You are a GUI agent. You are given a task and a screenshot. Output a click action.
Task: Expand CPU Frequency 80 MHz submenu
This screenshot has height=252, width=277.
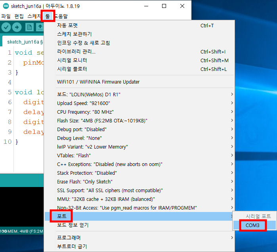[139, 112]
